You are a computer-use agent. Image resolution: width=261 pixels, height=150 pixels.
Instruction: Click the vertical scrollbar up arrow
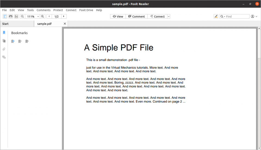[259, 28]
